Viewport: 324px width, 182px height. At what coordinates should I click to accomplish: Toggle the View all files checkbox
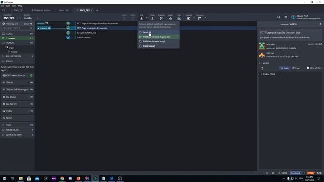click(x=308, y=68)
